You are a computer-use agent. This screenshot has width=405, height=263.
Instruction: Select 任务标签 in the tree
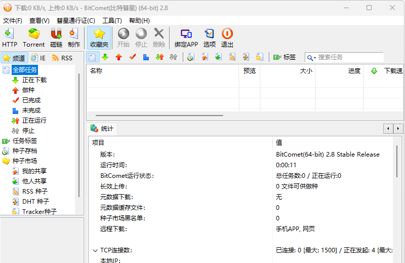pos(25,141)
